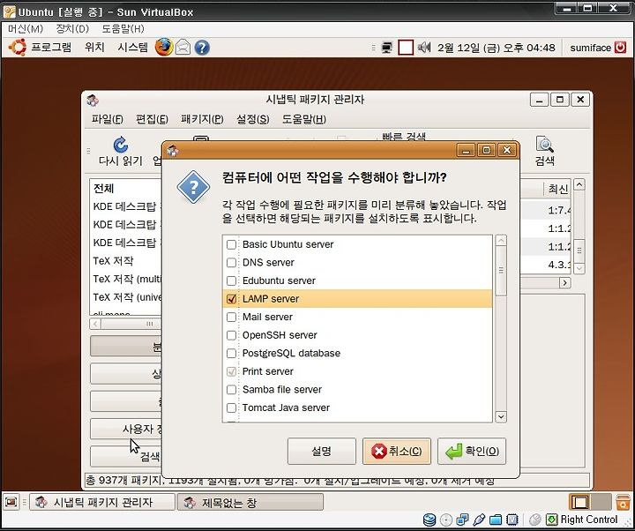The width and height of the screenshot is (635, 531).
Task: Check the Edubuntu server checkbox
Action: pos(231,280)
